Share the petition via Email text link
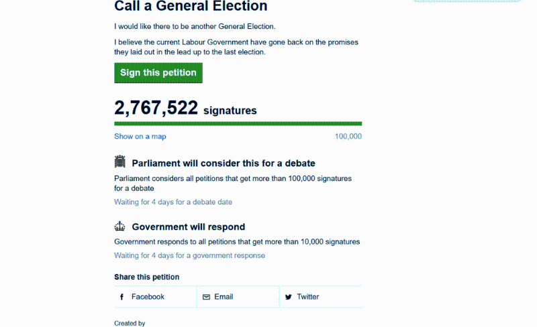Screen dimensions: 537x327 (224, 297)
